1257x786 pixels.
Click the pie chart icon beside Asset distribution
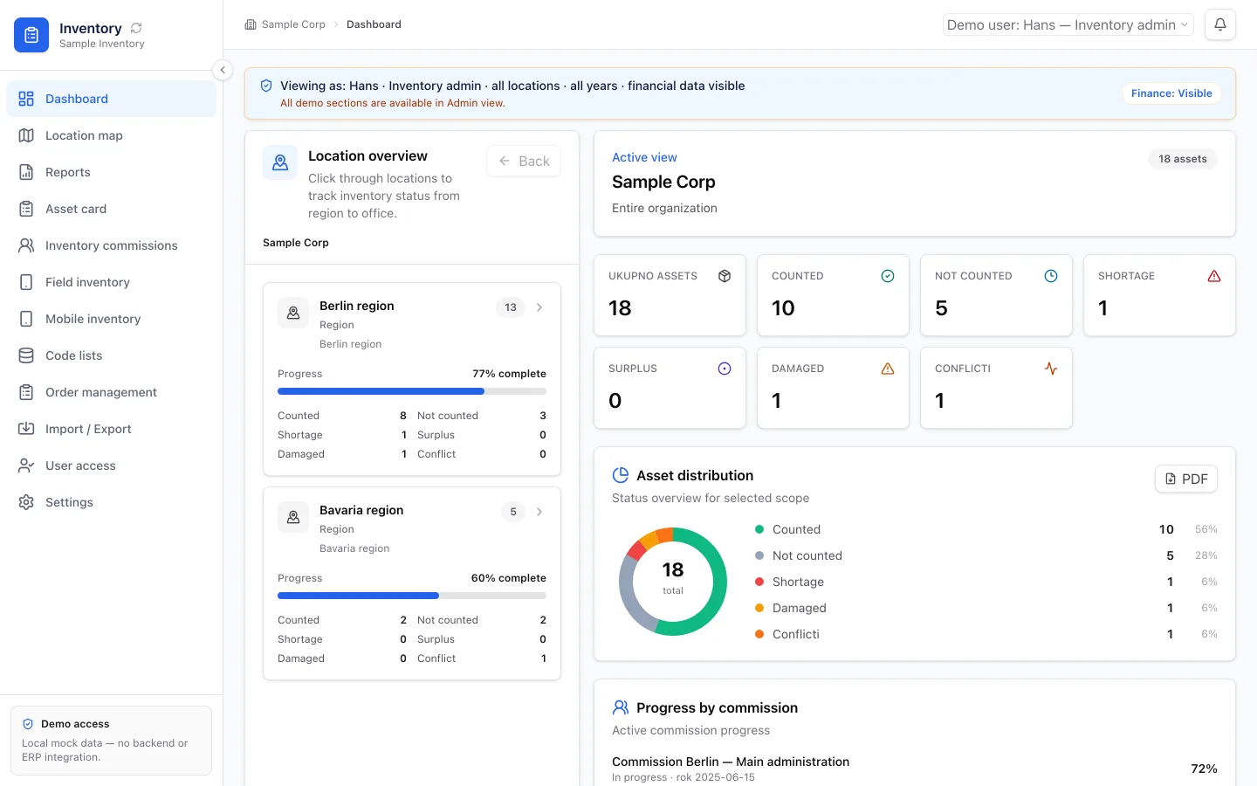coord(621,475)
